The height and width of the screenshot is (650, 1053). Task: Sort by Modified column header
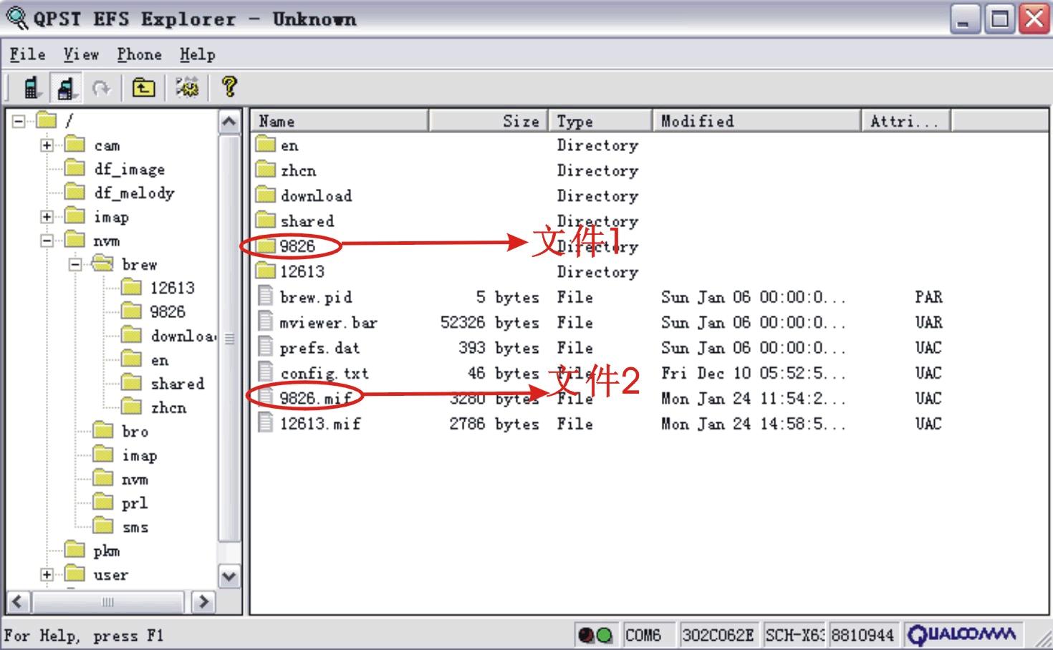click(x=756, y=121)
